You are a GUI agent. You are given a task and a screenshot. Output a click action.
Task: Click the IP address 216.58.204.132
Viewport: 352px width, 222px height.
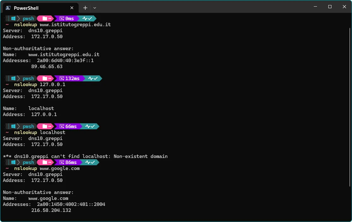point(51,210)
